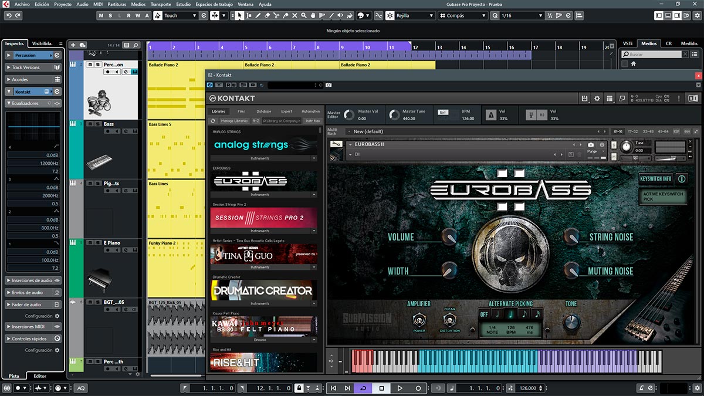The image size is (704, 396).
Task: Open Percussion channel edit 'e' button
Action: (57, 55)
